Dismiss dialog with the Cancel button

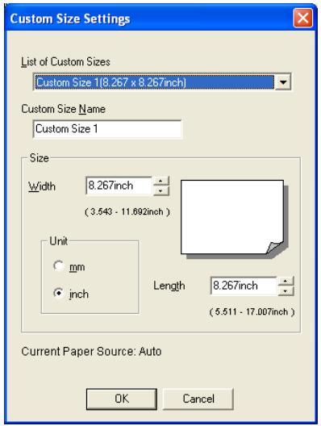[198, 399]
